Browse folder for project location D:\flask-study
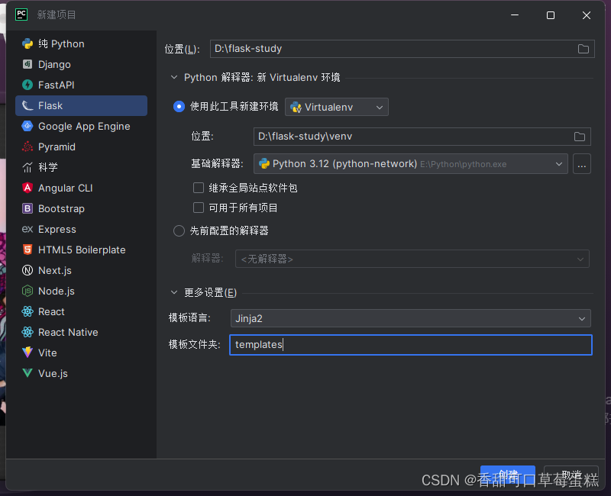Screen dimensions: 611x496 pos(583,49)
